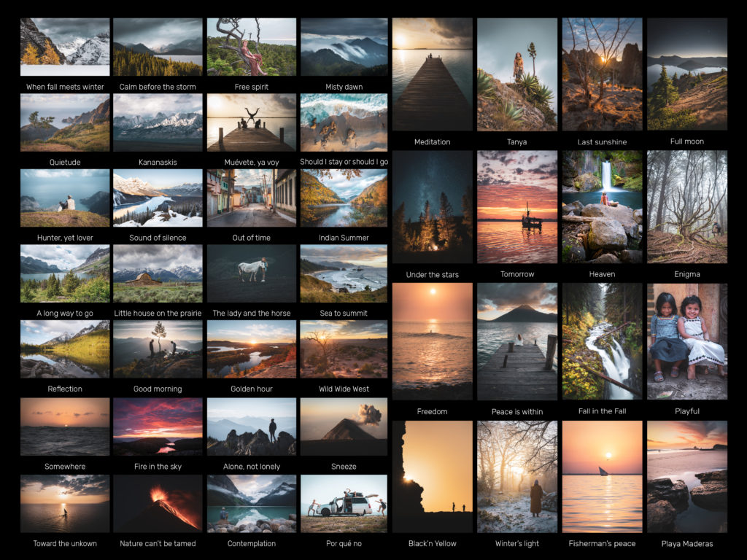Viewport: 747px width, 560px height.
Task: View the 'Somewhere' ocean sunset photo
Action: (x=65, y=427)
